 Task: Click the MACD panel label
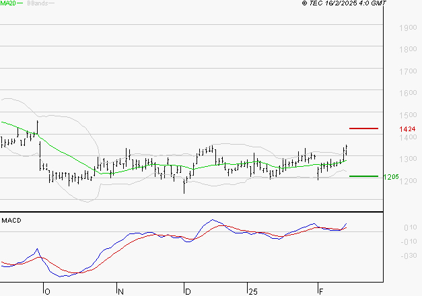click(11, 220)
